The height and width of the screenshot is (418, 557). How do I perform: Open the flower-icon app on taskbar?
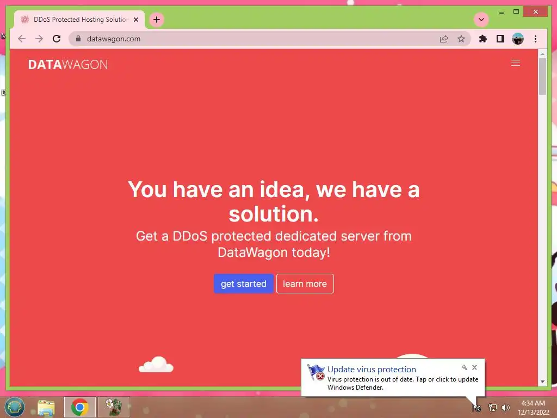click(114, 407)
